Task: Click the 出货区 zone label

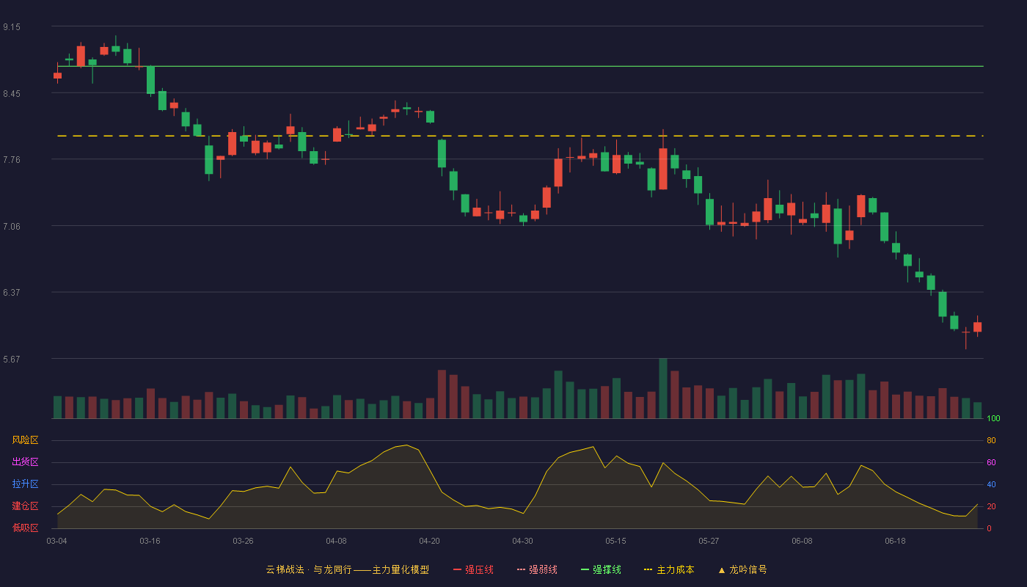Action: [25, 462]
